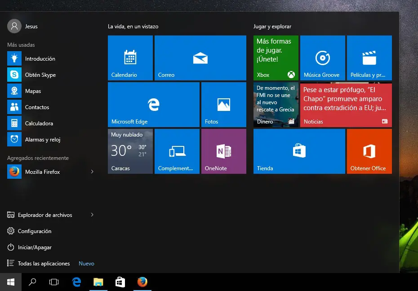Screen dimensions: 418x291
Task: Open the Caracas weather tile
Action: tap(130, 151)
